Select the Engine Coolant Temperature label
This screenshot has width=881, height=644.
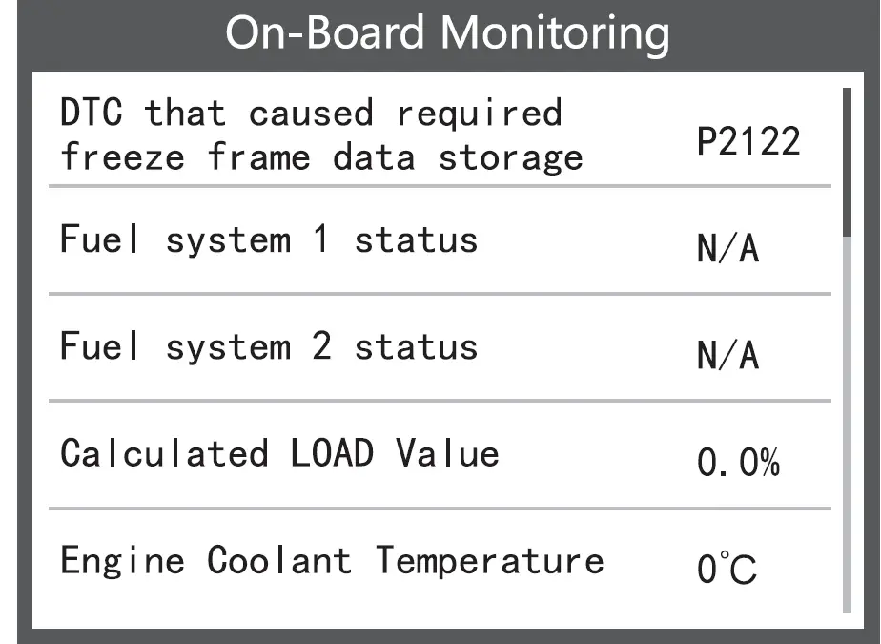[331, 560]
